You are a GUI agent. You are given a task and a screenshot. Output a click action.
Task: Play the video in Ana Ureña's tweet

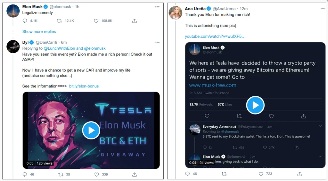(x=255, y=105)
